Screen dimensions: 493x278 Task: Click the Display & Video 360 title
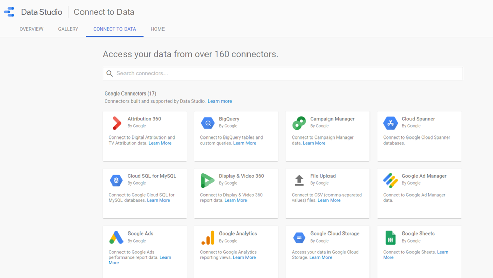[x=241, y=176]
